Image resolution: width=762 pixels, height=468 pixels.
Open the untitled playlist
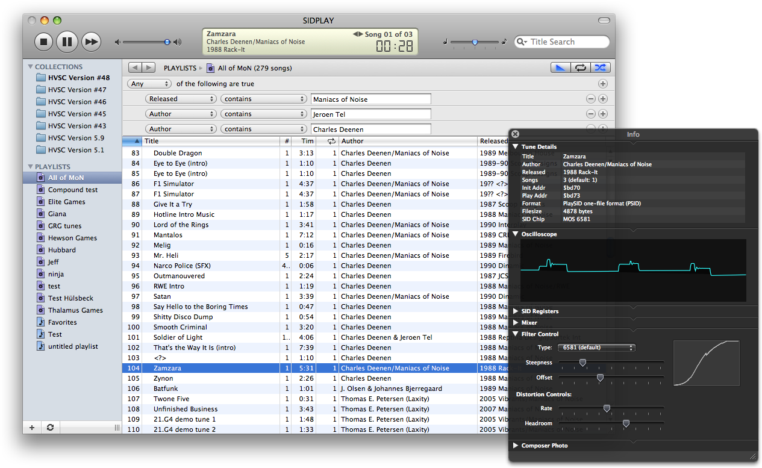pos(72,346)
